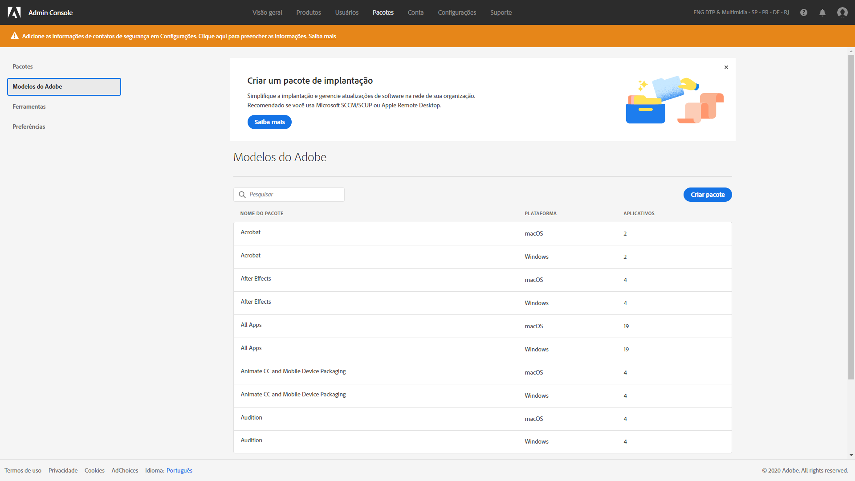Screen dimensions: 855x481
Task: Close the deployment package banner
Action: [726, 67]
